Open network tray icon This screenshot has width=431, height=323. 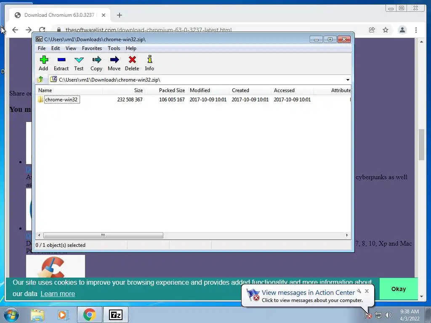click(378, 315)
